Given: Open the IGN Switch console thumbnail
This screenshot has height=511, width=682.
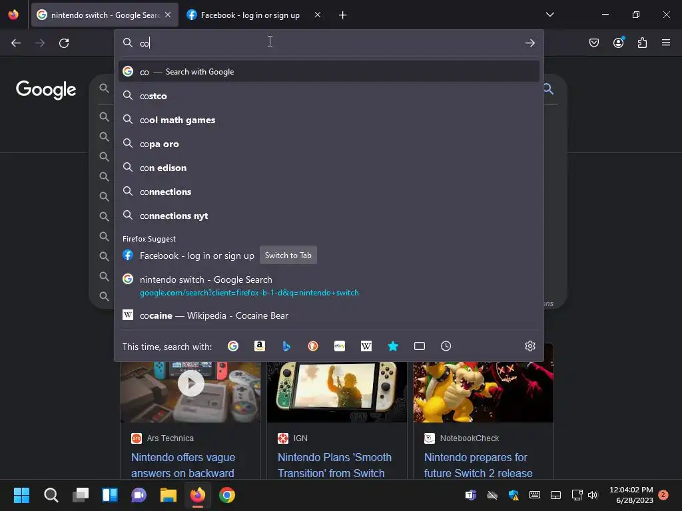Looking at the screenshot, I should 337,391.
